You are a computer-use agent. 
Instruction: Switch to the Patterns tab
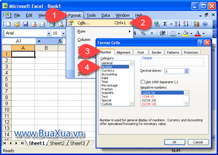click(173, 53)
